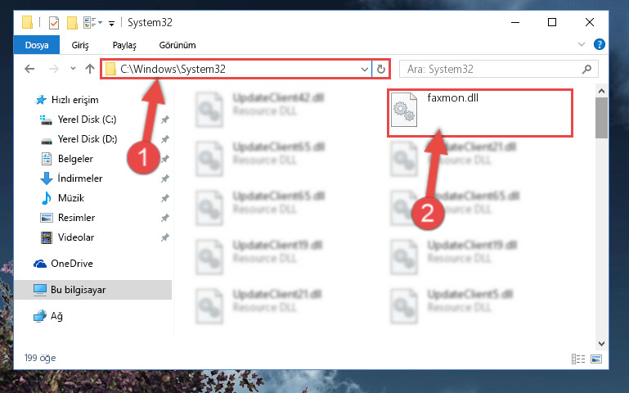Viewport: 629px width, 393px height.
Task: Open Customize Quick Access Toolbar dropdown
Action: point(111,23)
